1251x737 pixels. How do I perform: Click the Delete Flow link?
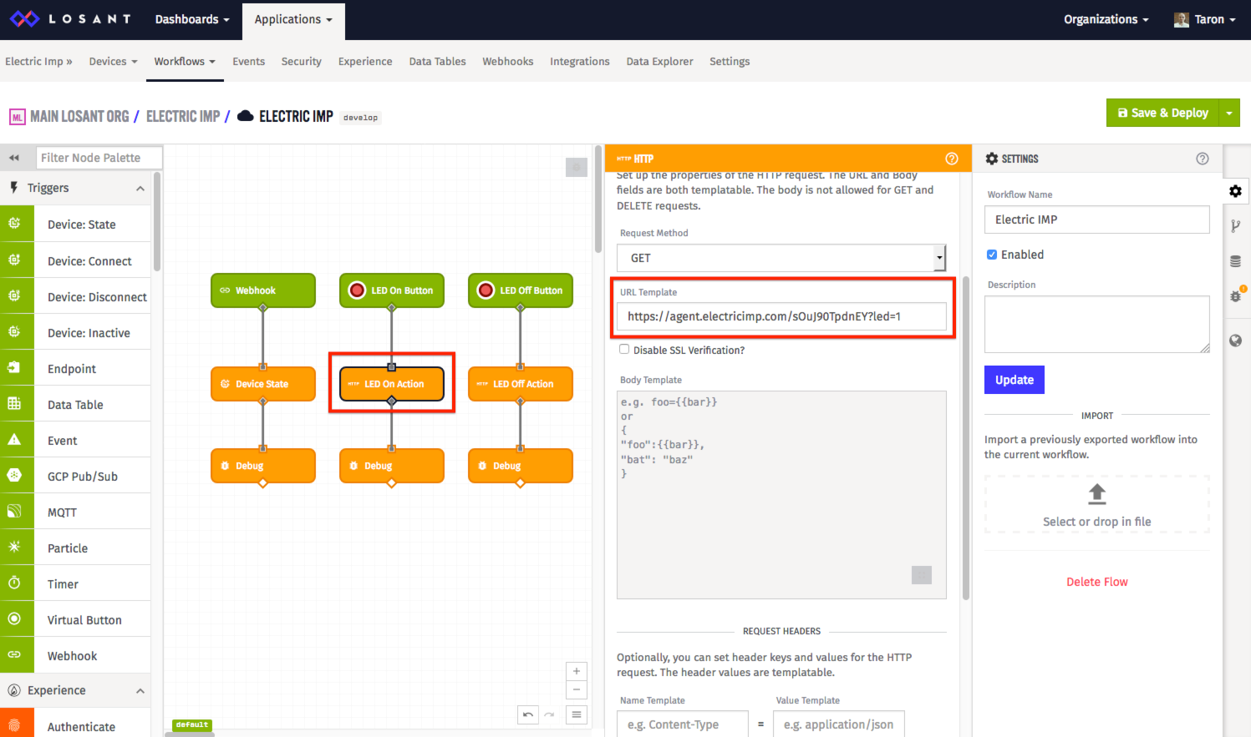(x=1097, y=582)
